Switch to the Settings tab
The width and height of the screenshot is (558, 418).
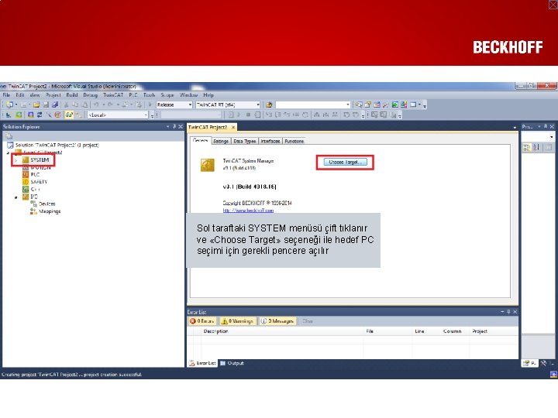click(221, 142)
